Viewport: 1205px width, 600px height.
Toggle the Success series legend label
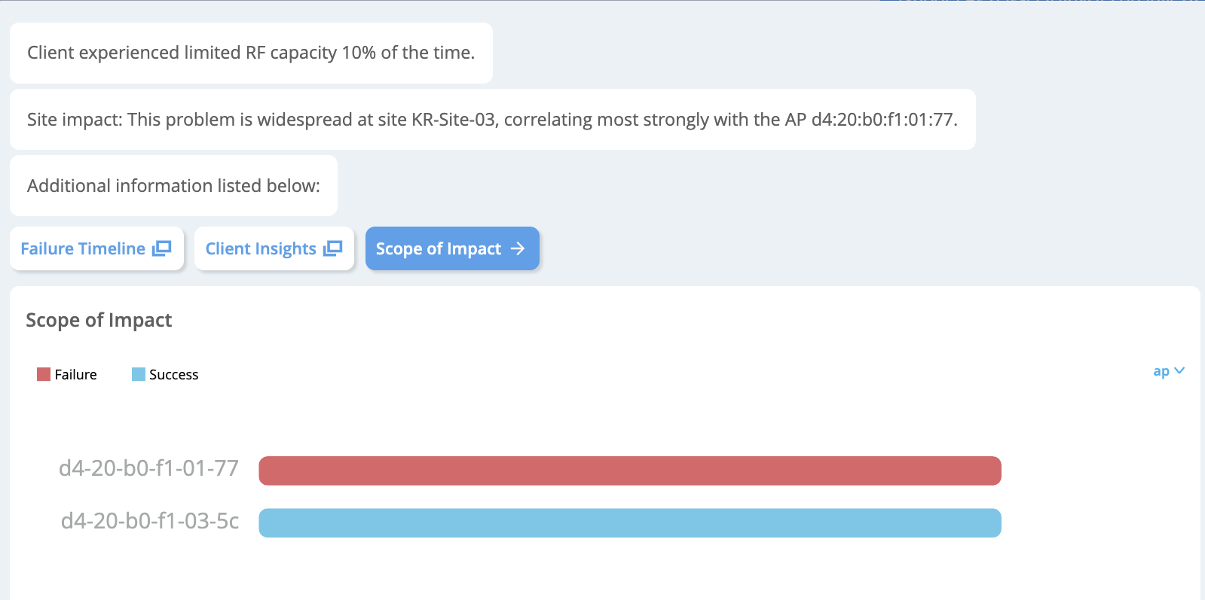click(x=173, y=374)
